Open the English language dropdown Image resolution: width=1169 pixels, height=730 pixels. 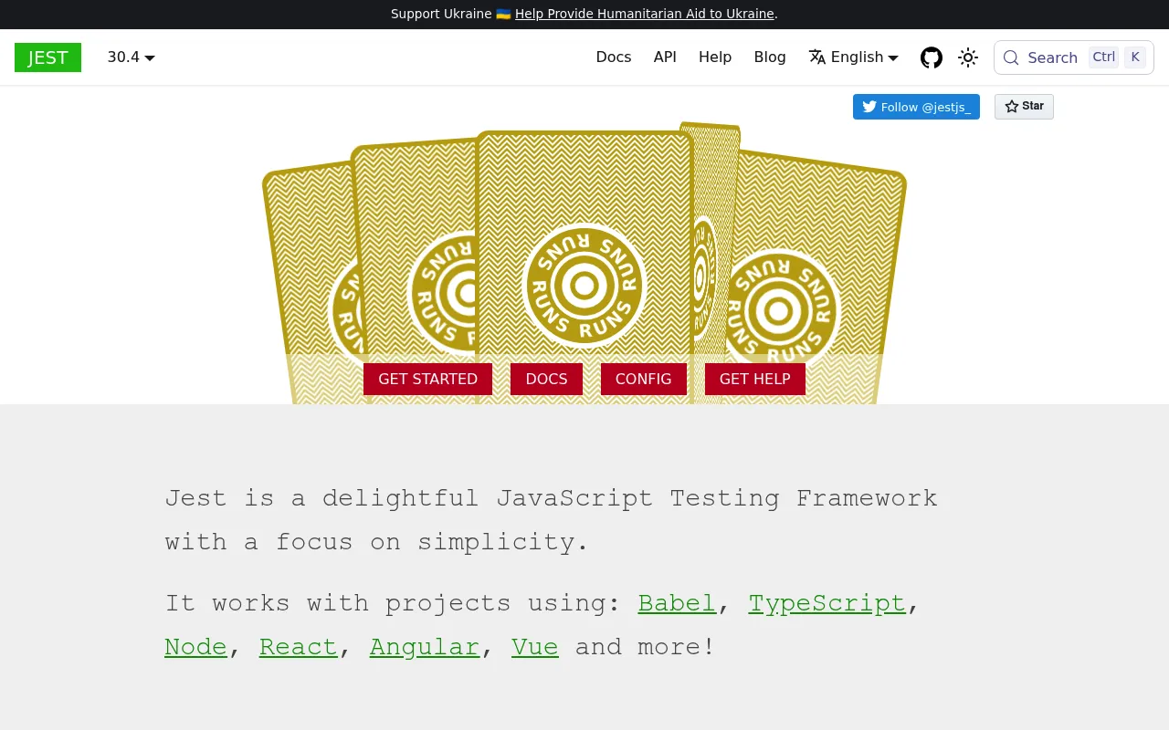point(854,57)
